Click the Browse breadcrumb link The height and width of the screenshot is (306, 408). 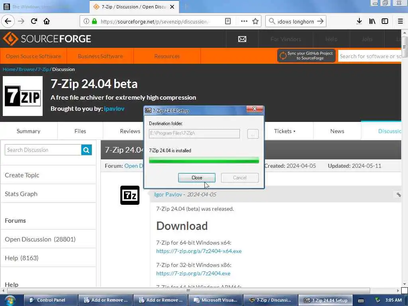pyautogui.click(x=27, y=69)
